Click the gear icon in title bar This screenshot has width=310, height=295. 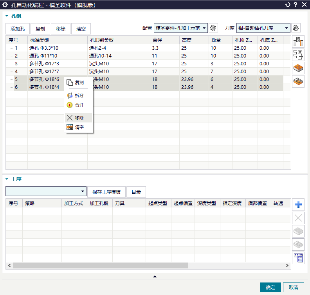[5, 5]
